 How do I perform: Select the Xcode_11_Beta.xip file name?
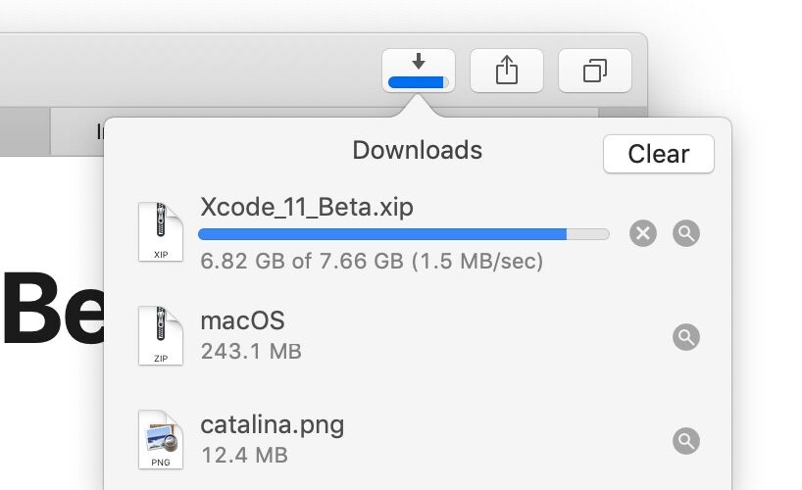(x=307, y=207)
